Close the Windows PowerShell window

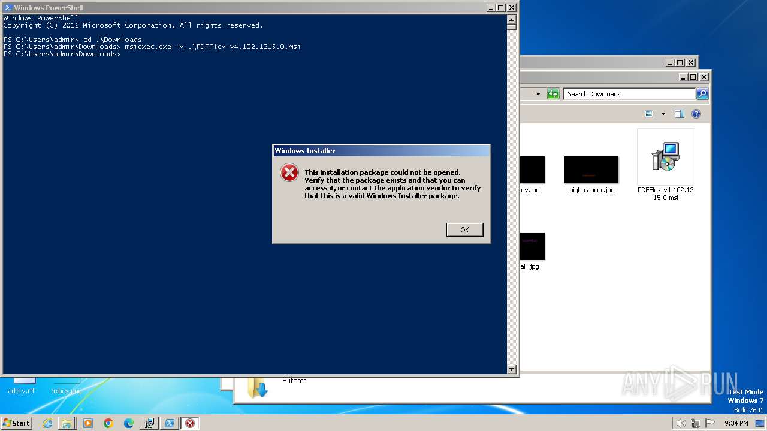[511, 8]
